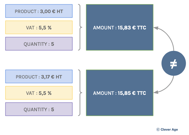Click the 3,00 € HT price text
The image size is (189, 135).
coord(52,12)
